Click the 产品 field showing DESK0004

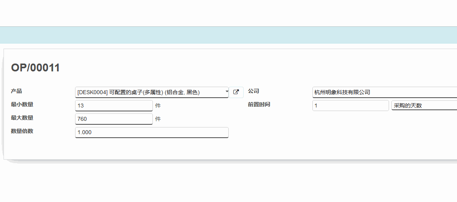click(x=152, y=92)
